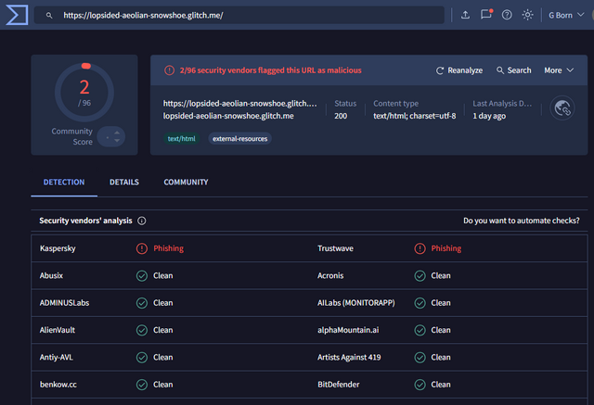Focus the URL search input field

click(239, 15)
